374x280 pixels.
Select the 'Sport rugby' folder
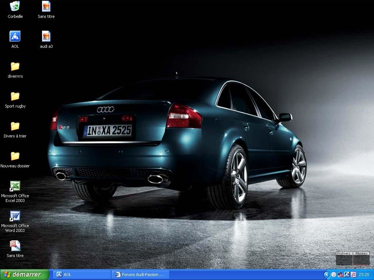point(15,96)
